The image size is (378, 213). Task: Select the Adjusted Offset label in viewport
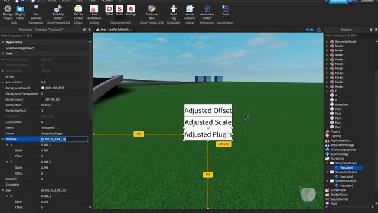208,111
